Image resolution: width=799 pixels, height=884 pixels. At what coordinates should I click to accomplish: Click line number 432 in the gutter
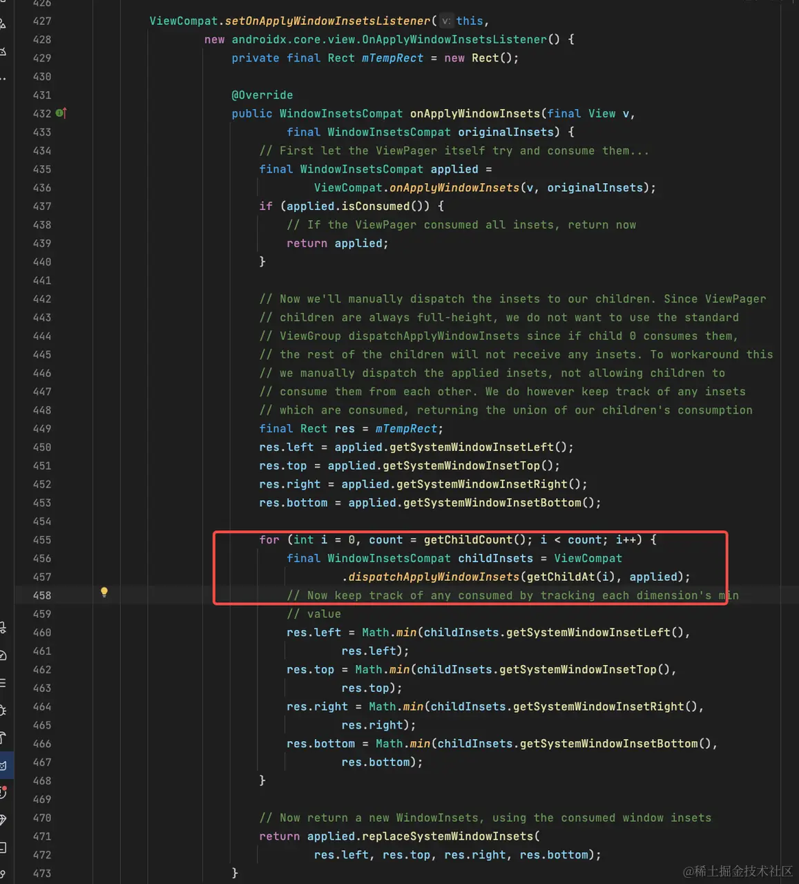pos(42,113)
